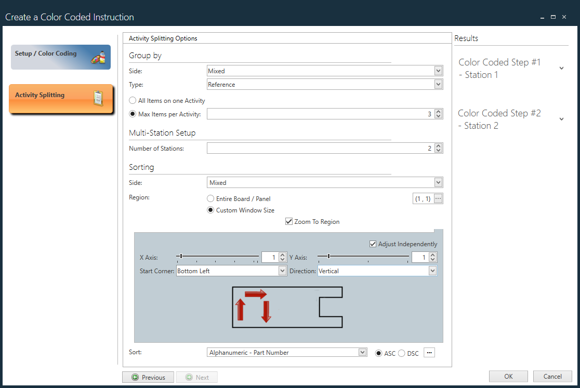Click the serpentine routing direction diagram
The image size is (580, 388).
pos(287,306)
